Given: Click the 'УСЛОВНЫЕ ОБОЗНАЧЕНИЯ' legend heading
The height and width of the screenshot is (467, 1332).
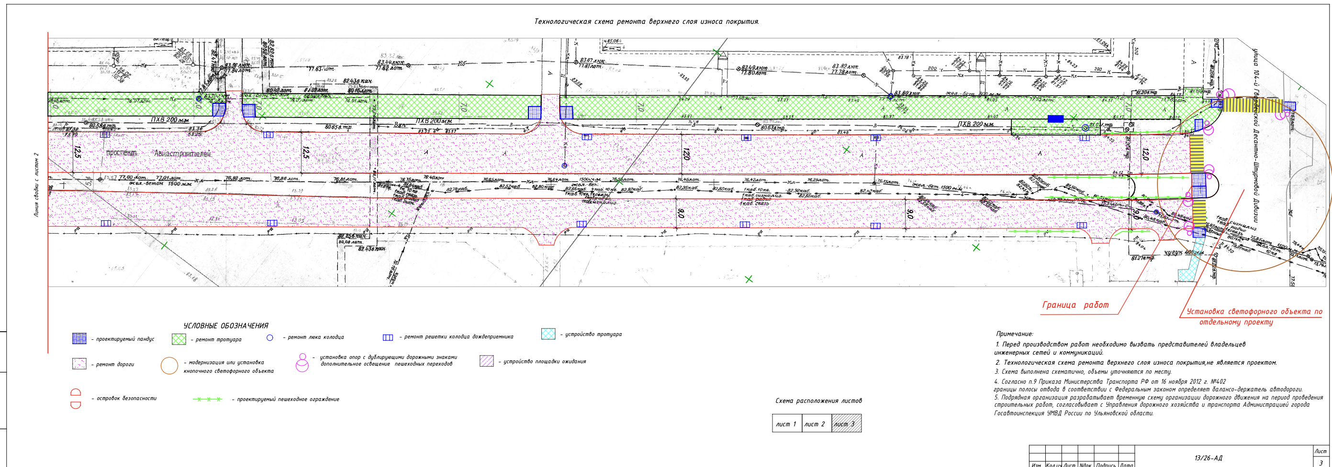Looking at the screenshot, I should click(x=225, y=326).
